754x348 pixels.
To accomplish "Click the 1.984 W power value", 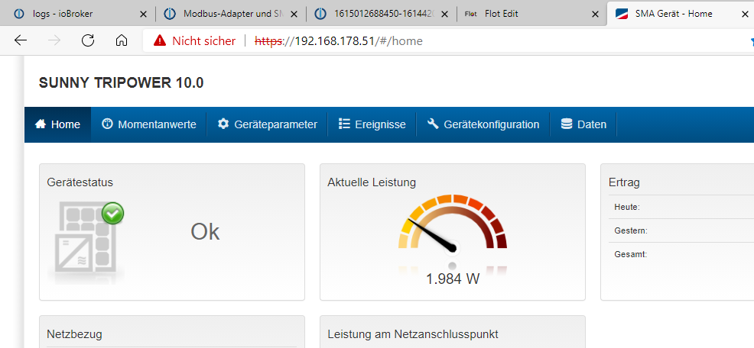I will tap(453, 279).
